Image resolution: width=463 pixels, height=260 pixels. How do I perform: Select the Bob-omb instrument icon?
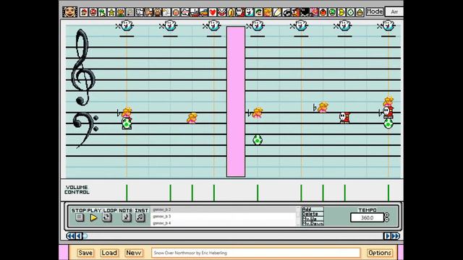pos(305,12)
